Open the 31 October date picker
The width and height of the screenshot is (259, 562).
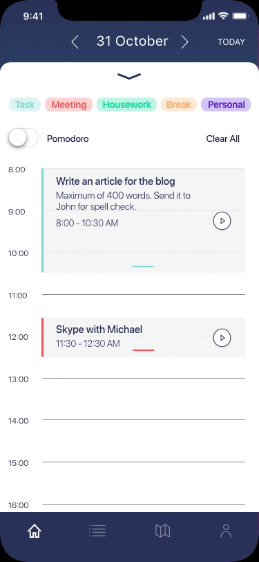[x=132, y=42]
